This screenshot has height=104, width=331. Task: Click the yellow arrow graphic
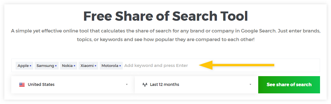click(237, 65)
